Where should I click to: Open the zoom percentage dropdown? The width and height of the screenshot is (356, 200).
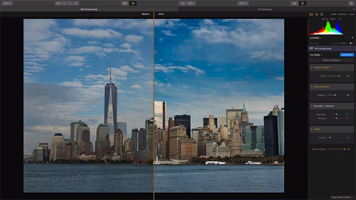pyautogui.click(x=60, y=3)
